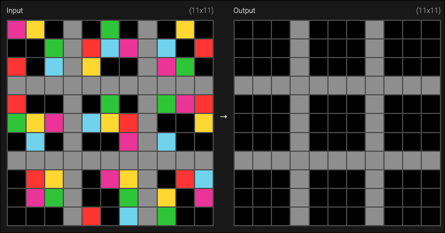The image size is (445, 233).
Task: Click the magenta cell in Input's top-left corner
Action: coord(16,29)
